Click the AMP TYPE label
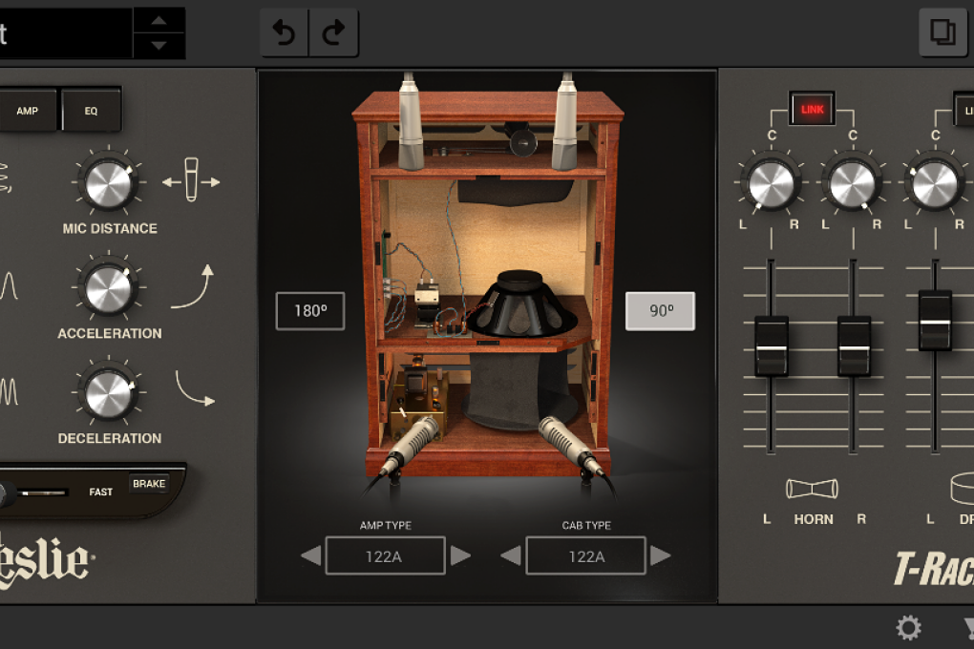Screen dimensions: 974x649 point(385,526)
